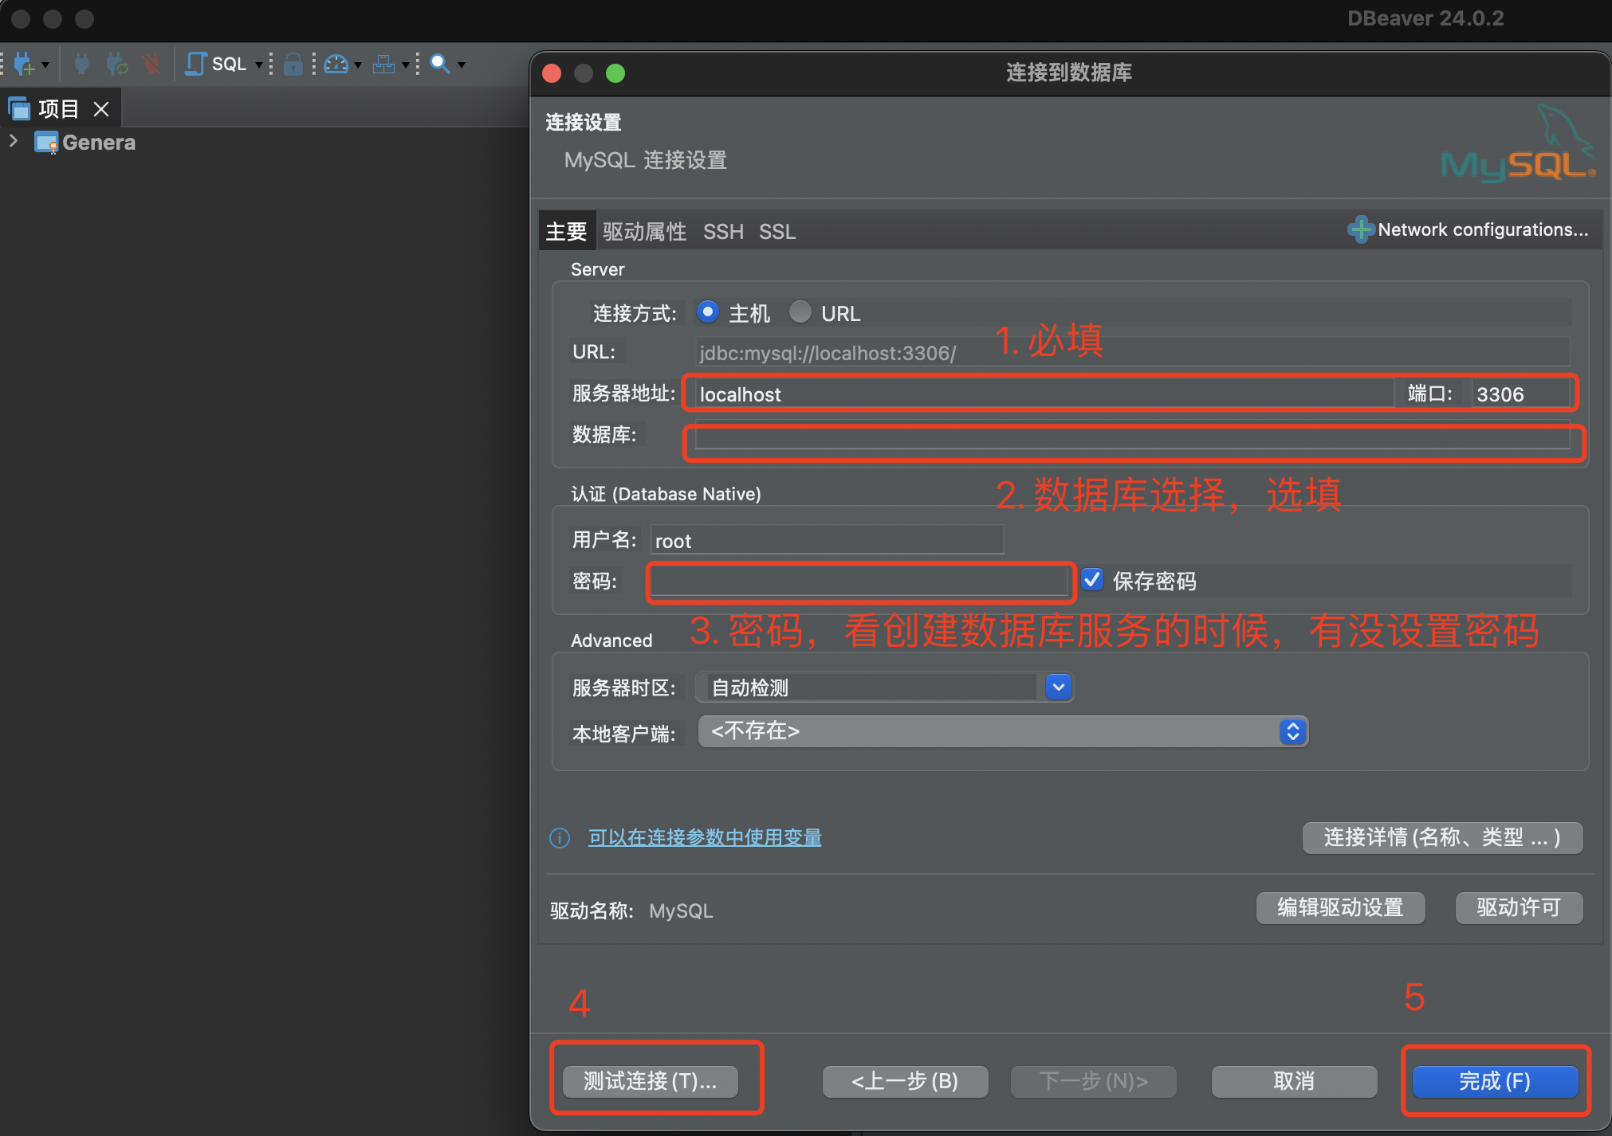The width and height of the screenshot is (1612, 1136).
Task: Click the root username field
Action: pyautogui.click(x=827, y=540)
